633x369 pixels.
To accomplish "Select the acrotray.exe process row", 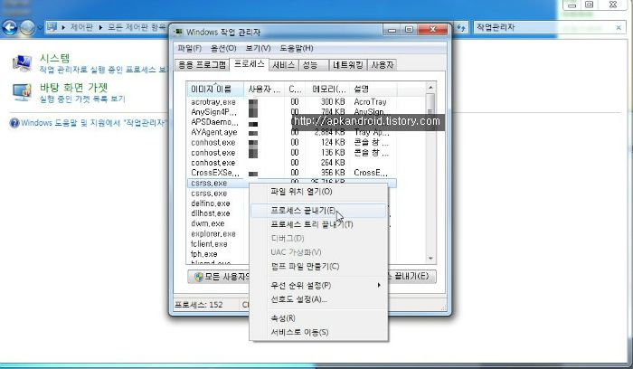I will (x=291, y=102).
